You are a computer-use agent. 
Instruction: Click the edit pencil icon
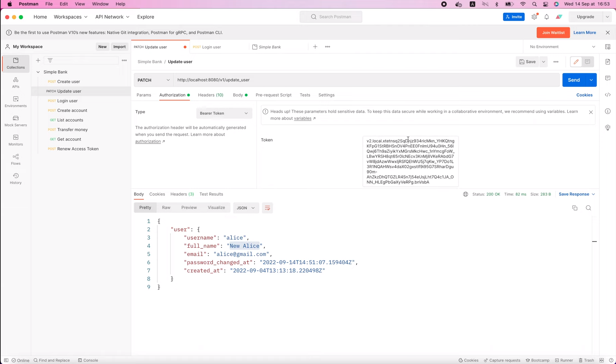[576, 62]
